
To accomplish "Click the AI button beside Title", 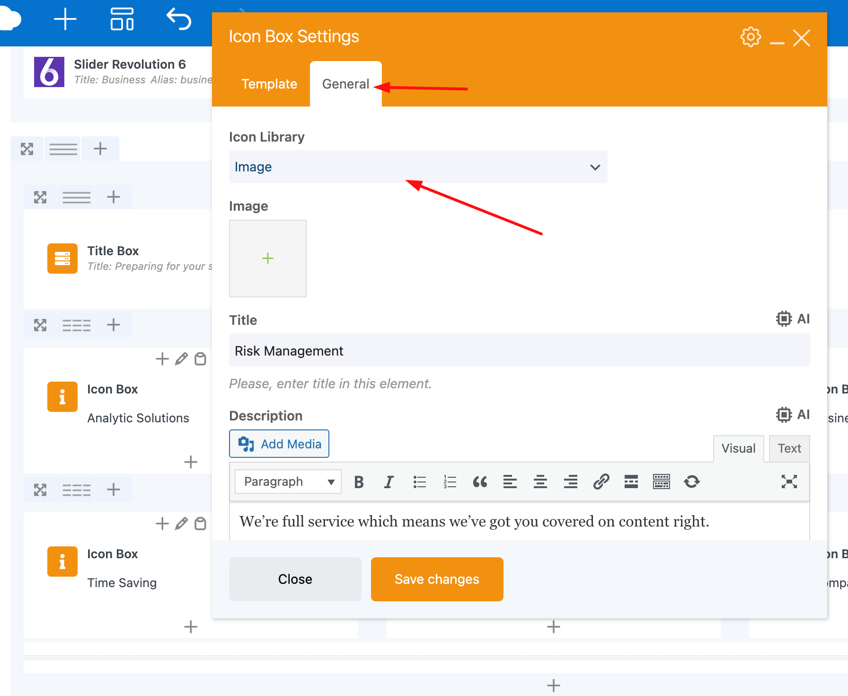I will pos(793,319).
